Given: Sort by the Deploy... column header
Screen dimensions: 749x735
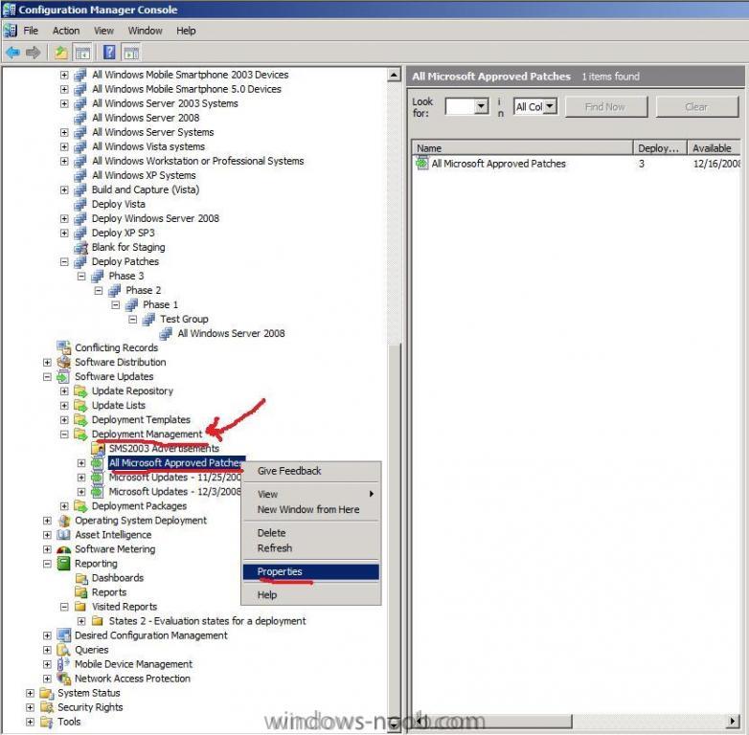Looking at the screenshot, I should [660, 148].
